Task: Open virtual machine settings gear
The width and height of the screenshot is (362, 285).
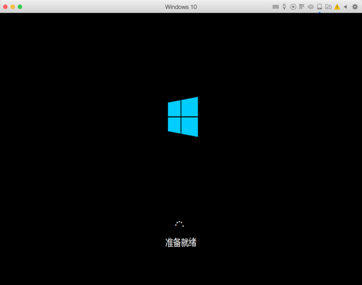Action: 355,7
